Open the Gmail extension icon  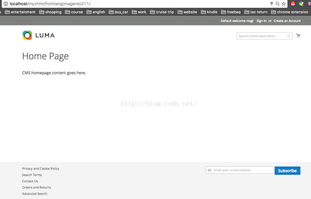pos(293,4)
